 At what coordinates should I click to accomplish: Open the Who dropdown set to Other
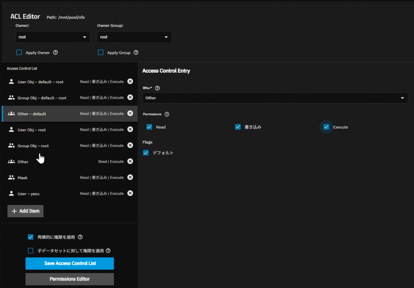(275, 98)
